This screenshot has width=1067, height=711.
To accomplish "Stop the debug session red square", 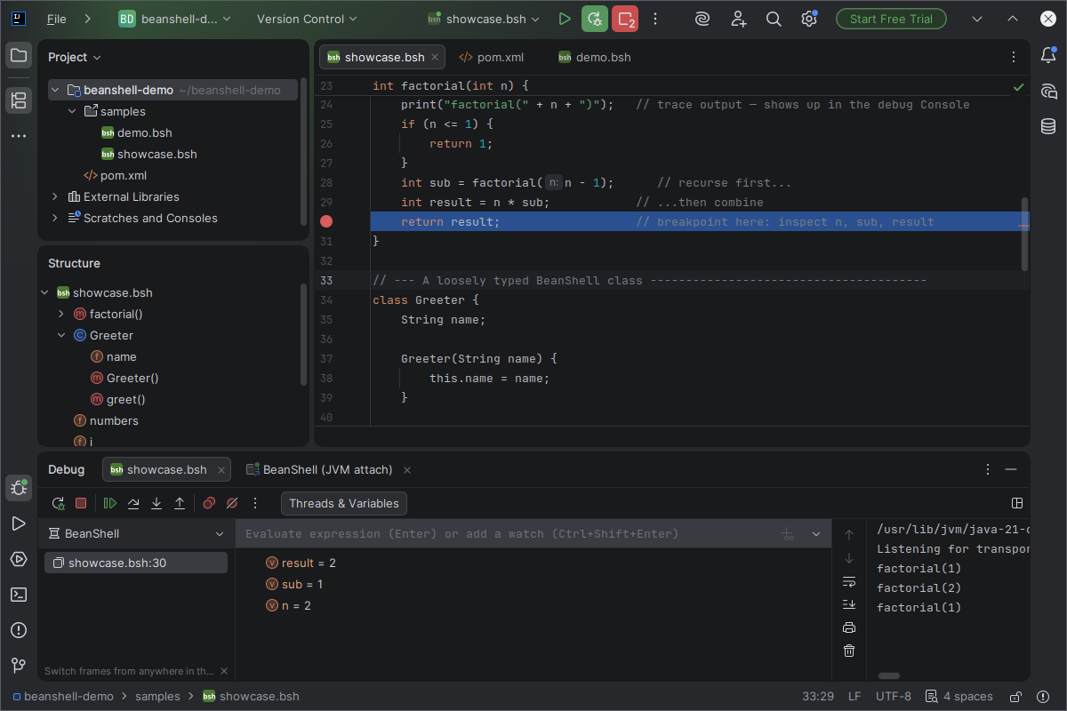I will 81,503.
